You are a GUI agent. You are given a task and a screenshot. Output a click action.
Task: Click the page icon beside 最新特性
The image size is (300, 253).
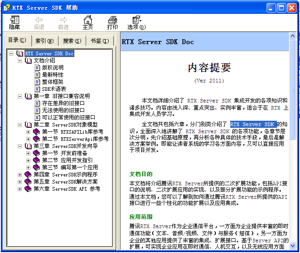coord(37,75)
